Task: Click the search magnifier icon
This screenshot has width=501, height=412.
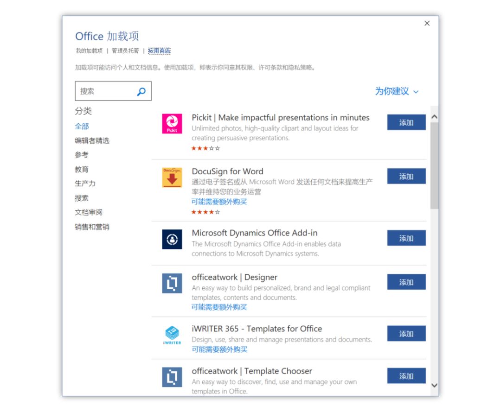Action: (x=141, y=91)
